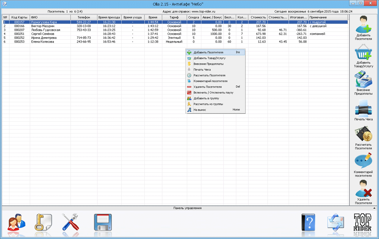Sort by Время ухода column header
Screen dimensions: 379x239
tap(133, 17)
